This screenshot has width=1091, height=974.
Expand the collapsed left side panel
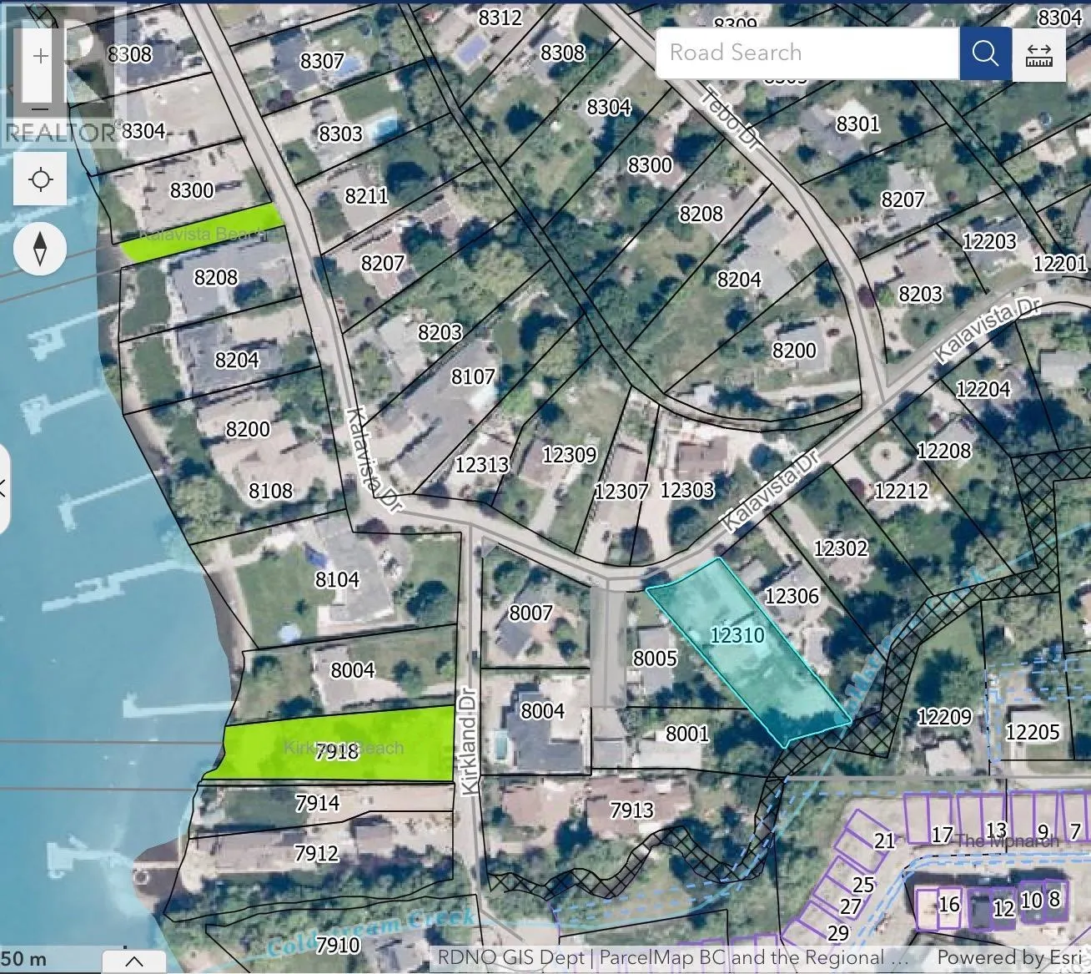(x=3, y=489)
